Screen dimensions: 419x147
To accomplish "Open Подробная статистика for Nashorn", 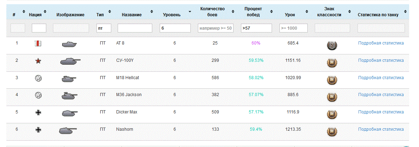I will tap(380, 129).
